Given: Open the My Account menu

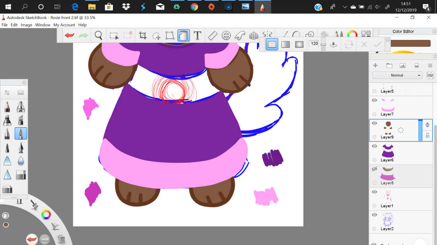Looking at the screenshot, I should tap(64, 25).
